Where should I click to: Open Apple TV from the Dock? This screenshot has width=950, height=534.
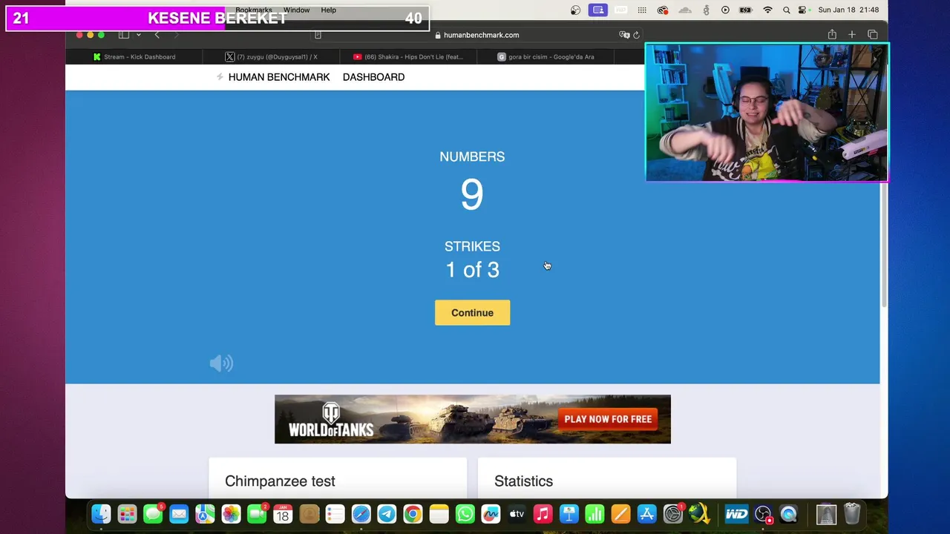(x=517, y=513)
